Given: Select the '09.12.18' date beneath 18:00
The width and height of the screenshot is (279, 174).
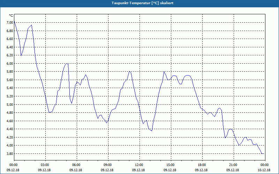Looking at the screenshot, I should point(201,170).
